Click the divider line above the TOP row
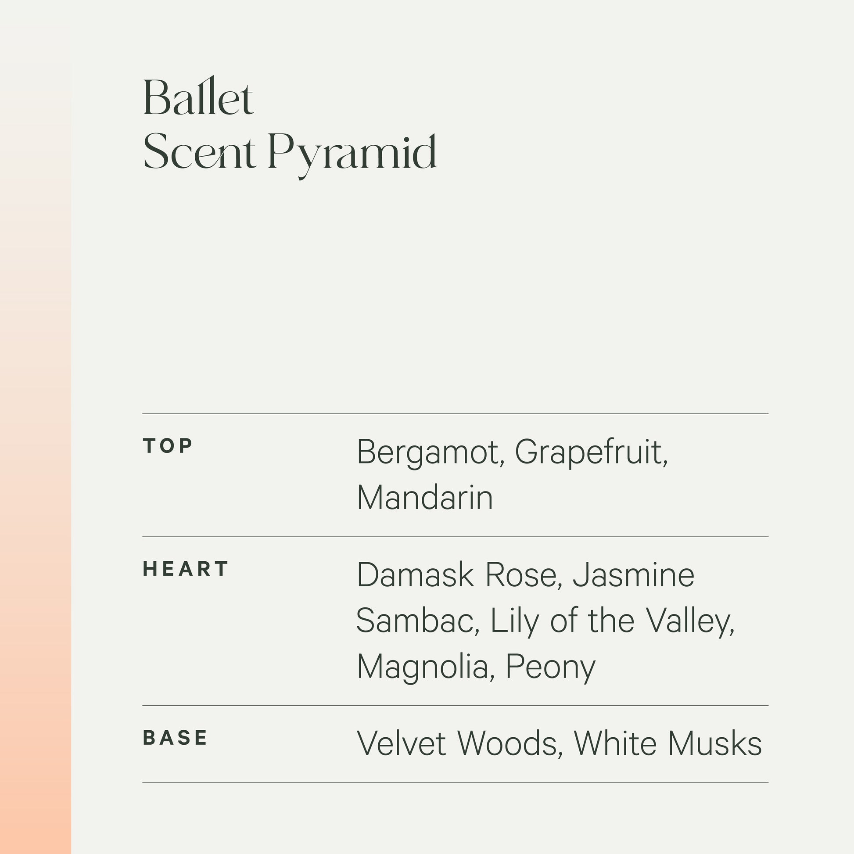854x854 pixels. coord(455,414)
